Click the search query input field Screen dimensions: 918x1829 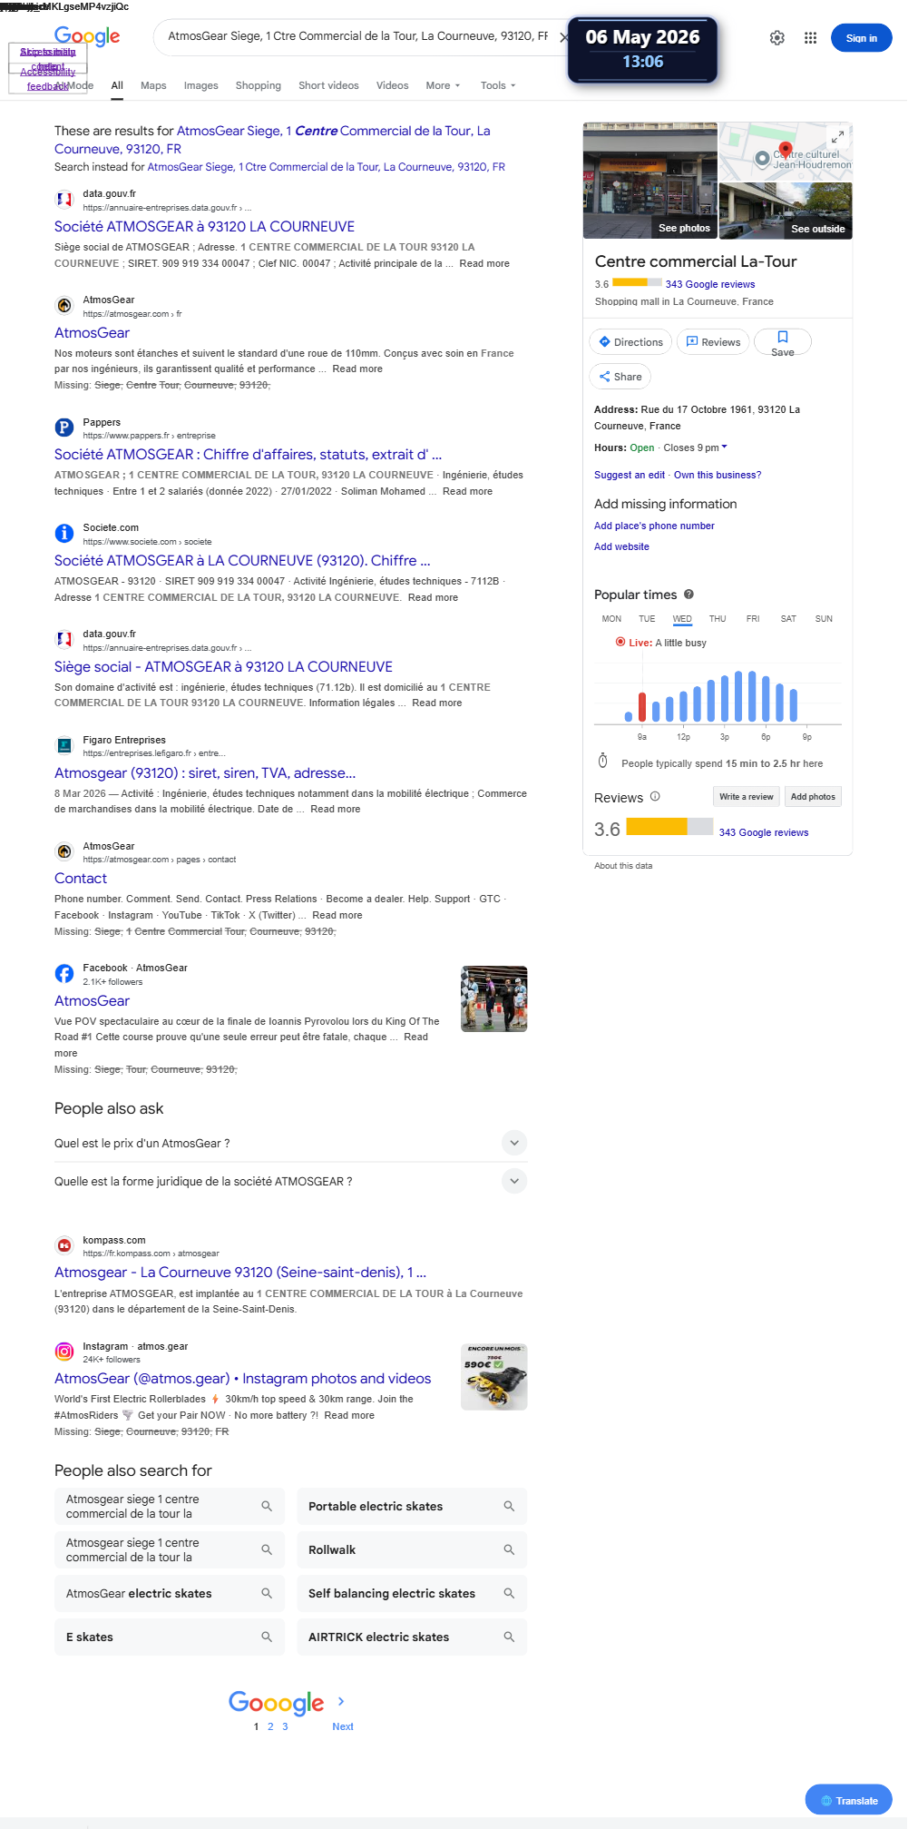click(x=357, y=36)
